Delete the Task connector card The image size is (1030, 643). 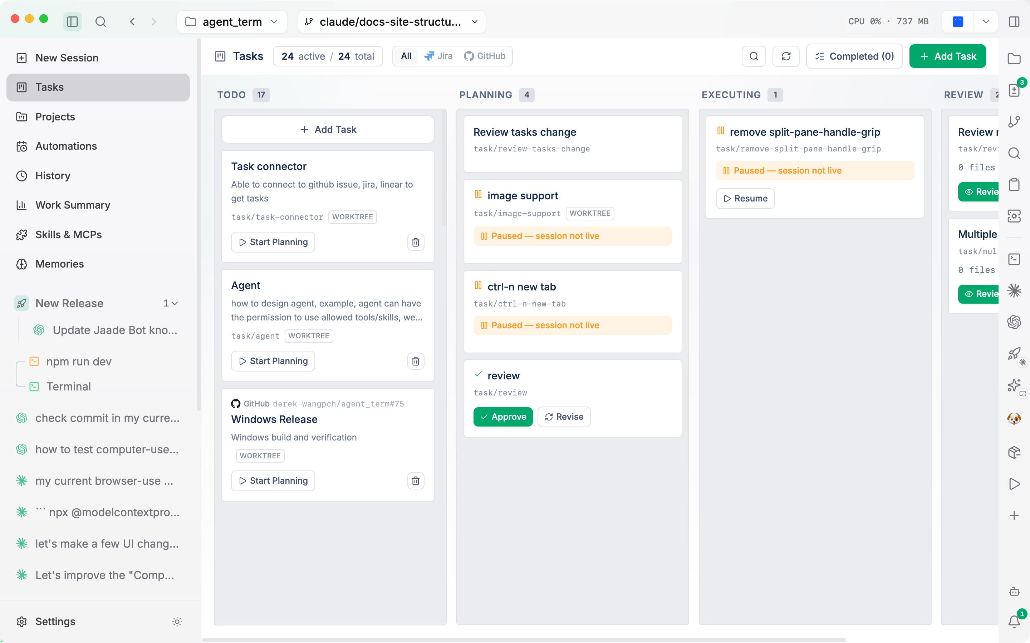click(416, 242)
